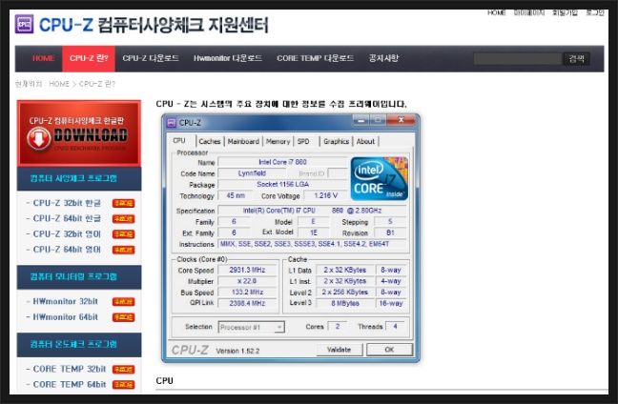Click the Intel Core i7 inside logo
Image resolution: width=618 pixels, height=404 pixels.
pyautogui.click(x=380, y=179)
